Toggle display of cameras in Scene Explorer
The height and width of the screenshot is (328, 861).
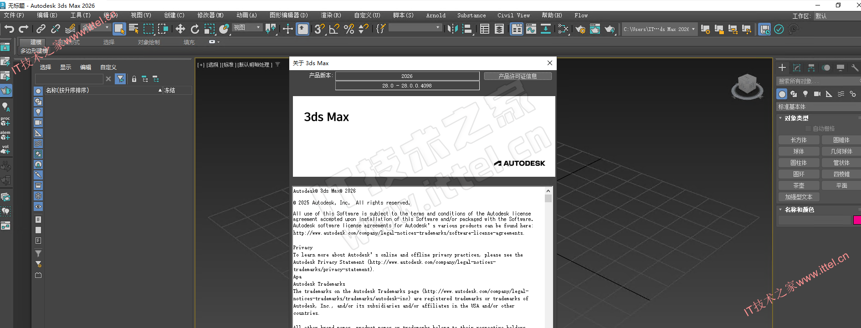click(x=38, y=123)
